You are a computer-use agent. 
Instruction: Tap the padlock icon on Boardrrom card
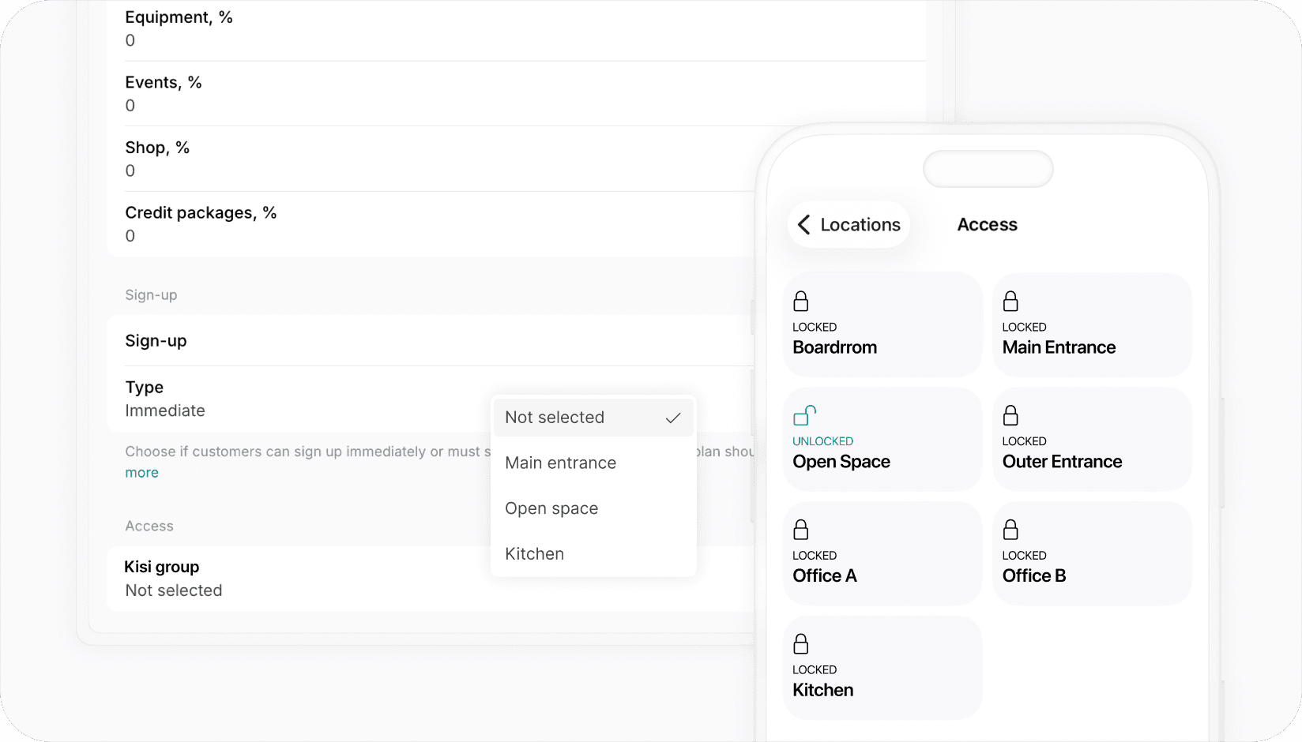[801, 301]
